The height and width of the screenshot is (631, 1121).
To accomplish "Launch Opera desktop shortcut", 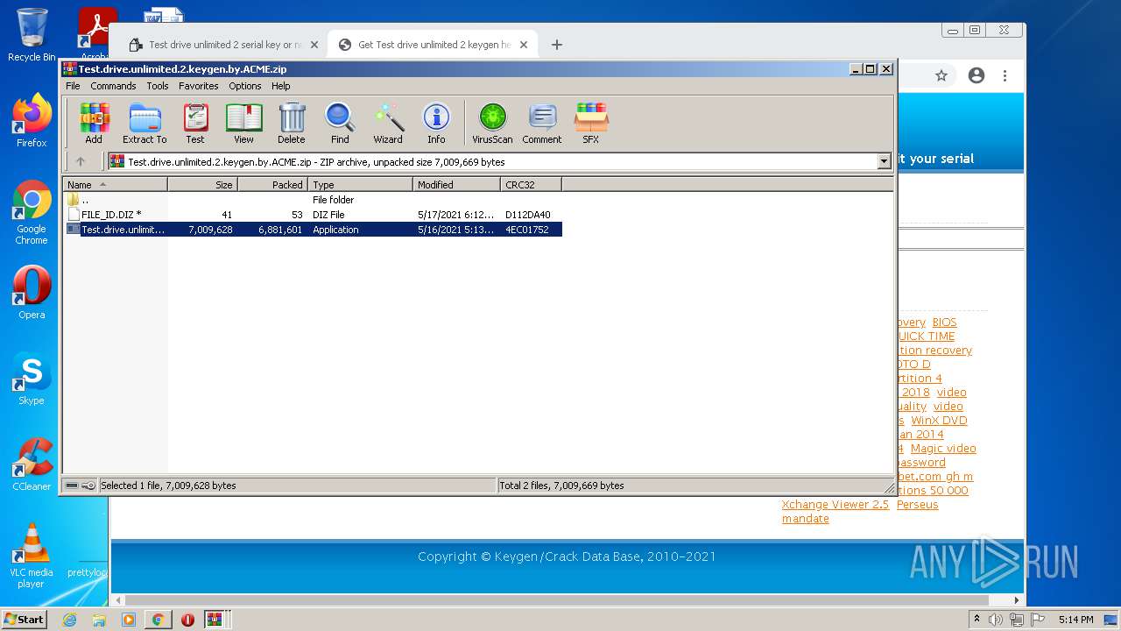I will [32, 293].
